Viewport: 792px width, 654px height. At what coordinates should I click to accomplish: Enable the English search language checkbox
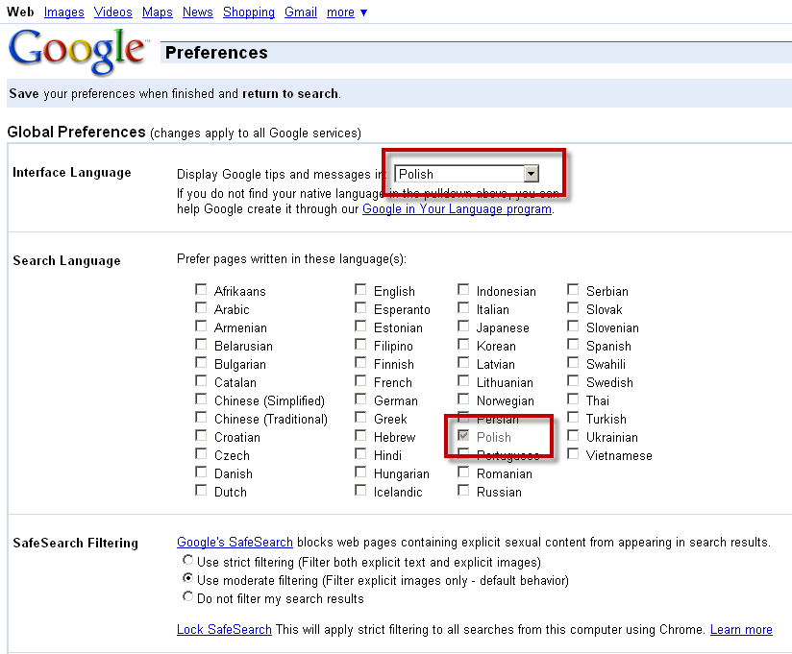(x=359, y=290)
